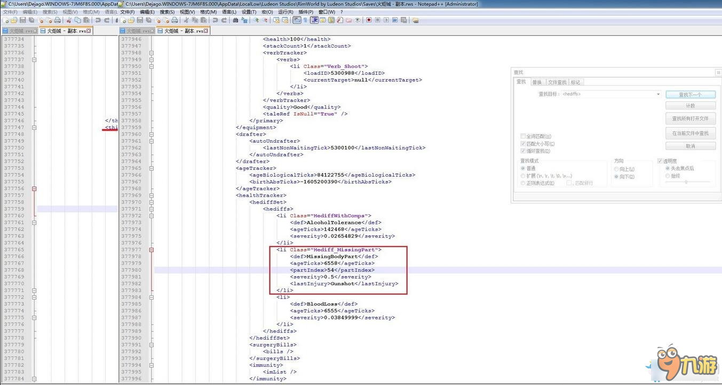722x385 pixels.
Task: Click New file icon in back window toolbar
Action: point(6,20)
